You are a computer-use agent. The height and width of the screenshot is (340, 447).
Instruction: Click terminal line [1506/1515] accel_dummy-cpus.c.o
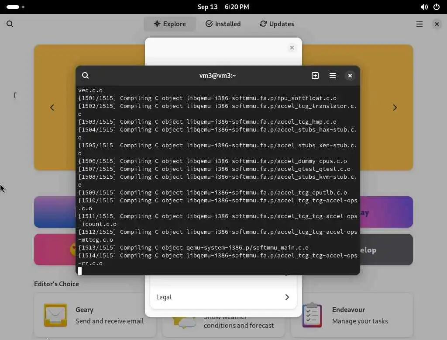point(213,161)
